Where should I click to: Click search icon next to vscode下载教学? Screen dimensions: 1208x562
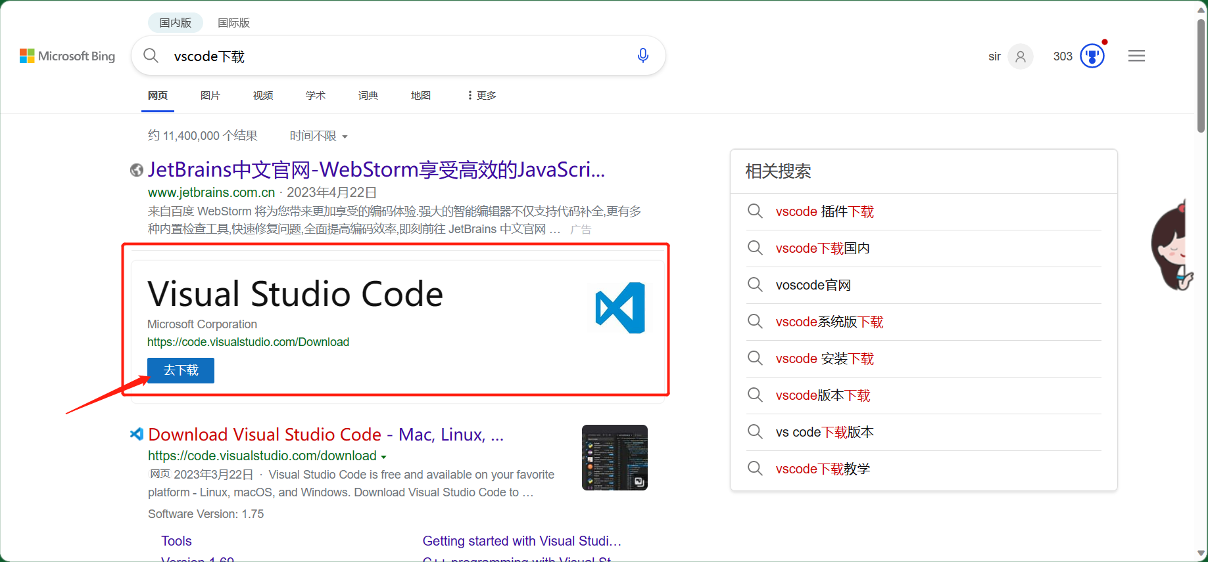[x=755, y=469]
